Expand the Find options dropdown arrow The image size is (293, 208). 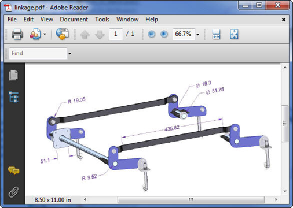pos(69,54)
